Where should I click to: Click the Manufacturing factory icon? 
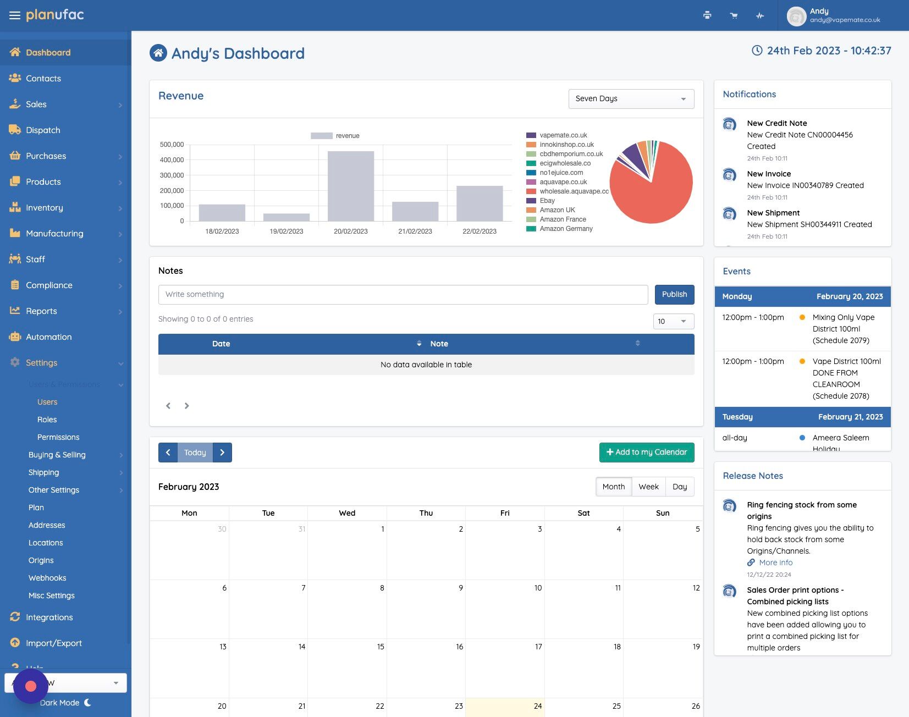click(x=15, y=233)
